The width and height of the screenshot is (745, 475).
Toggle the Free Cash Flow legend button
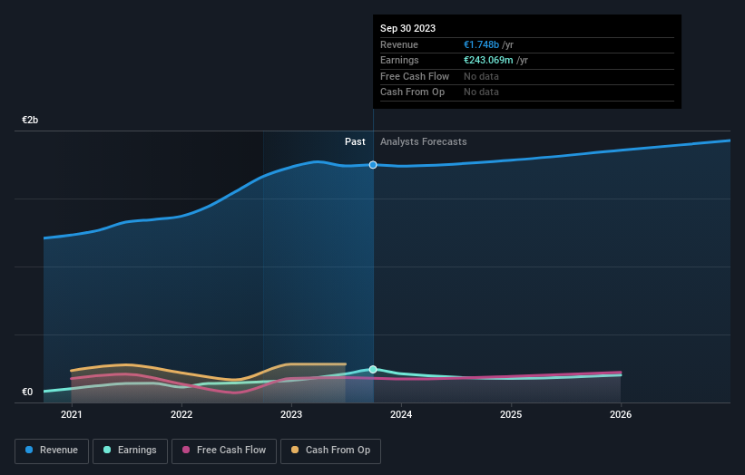224,451
